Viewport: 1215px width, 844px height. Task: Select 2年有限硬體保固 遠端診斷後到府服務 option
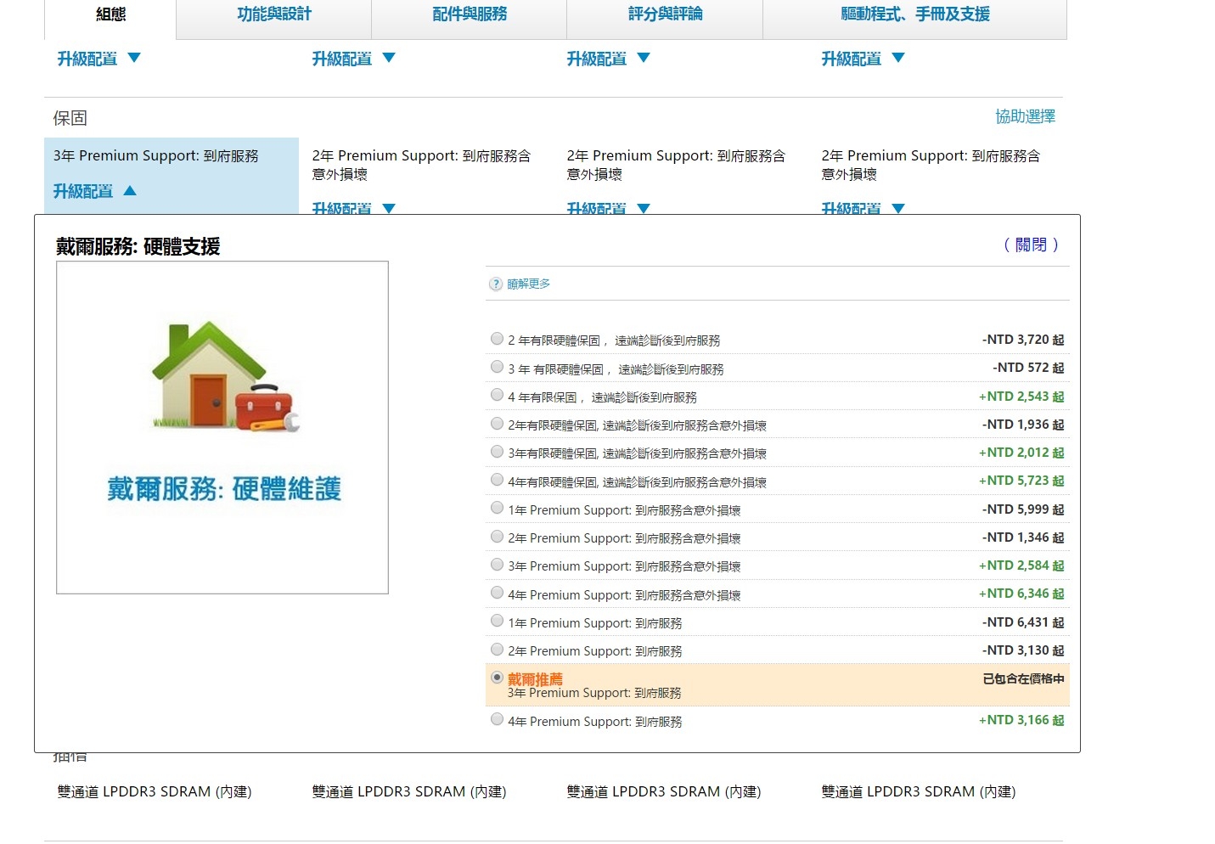coord(497,339)
